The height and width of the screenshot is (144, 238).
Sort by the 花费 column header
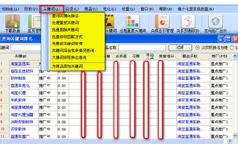(x=136, y=57)
